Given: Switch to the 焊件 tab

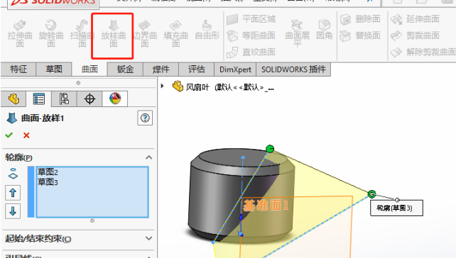Looking at the screenshot, I should tap(161, 69).
